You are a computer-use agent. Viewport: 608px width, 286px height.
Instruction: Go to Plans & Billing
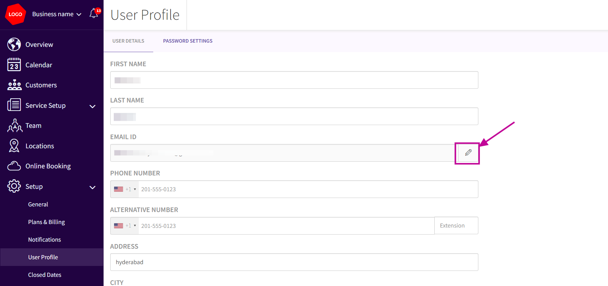point(46,222)
